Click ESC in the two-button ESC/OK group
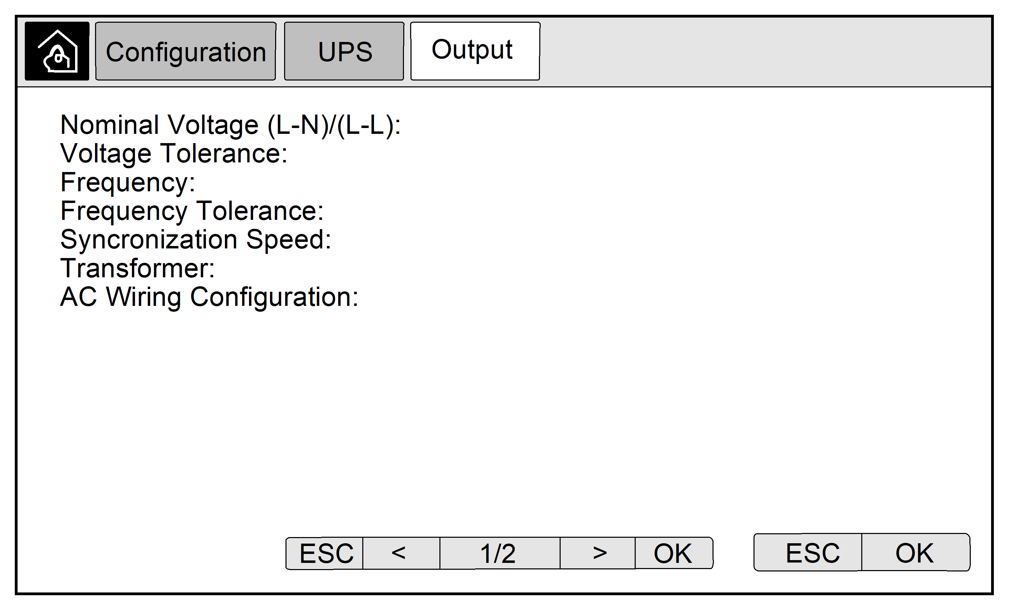This screenshot has height=610, width=1009. [x=808, y=552]
